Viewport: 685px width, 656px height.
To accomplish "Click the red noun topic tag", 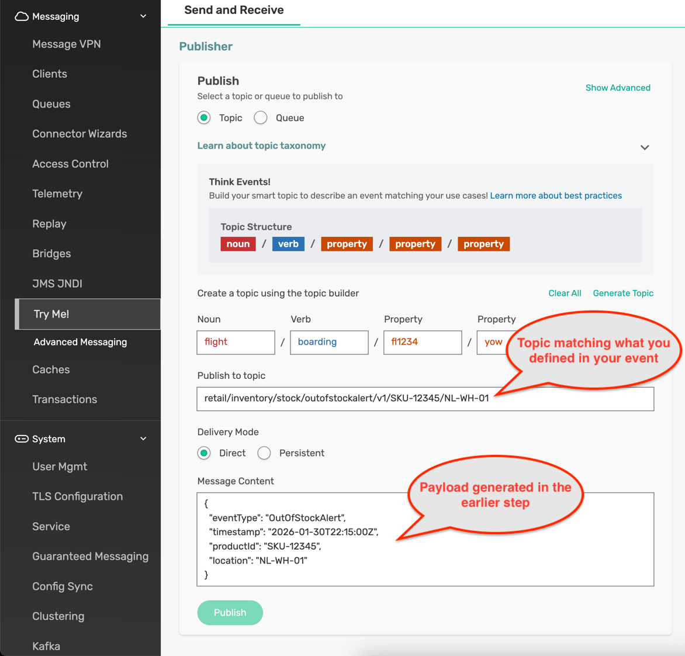I will click(x=238, y=244).
